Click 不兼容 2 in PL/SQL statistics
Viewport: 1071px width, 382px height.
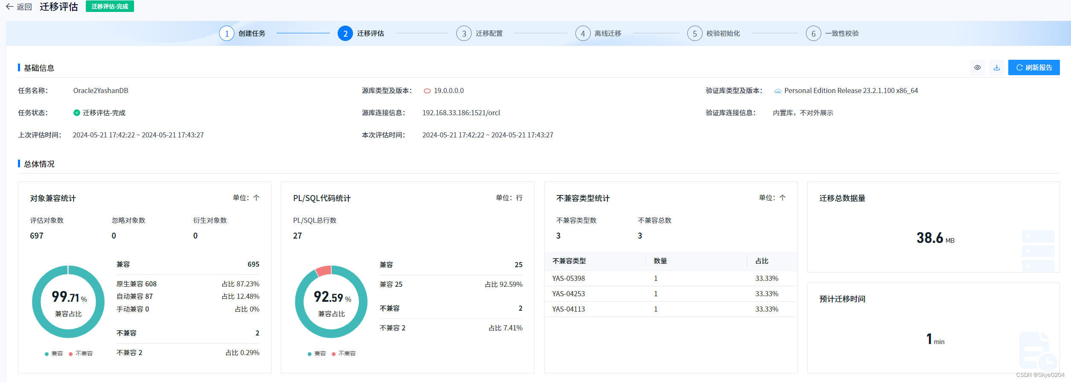point(392,328)
